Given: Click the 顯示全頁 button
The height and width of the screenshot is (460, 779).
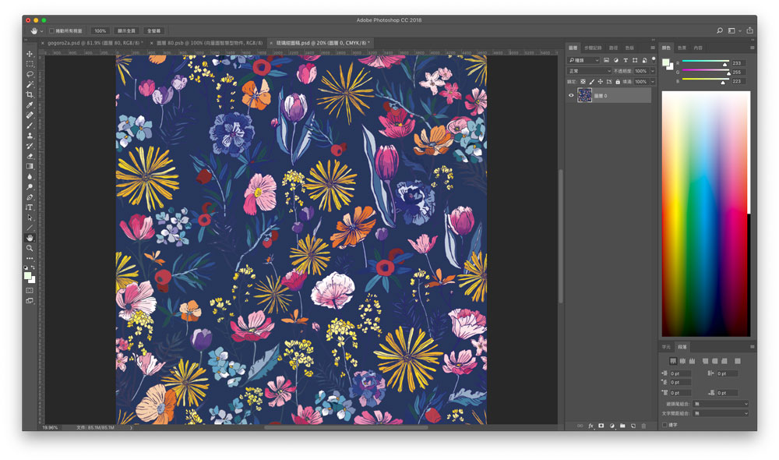Looking at the screenshot, I should point(126,30).
